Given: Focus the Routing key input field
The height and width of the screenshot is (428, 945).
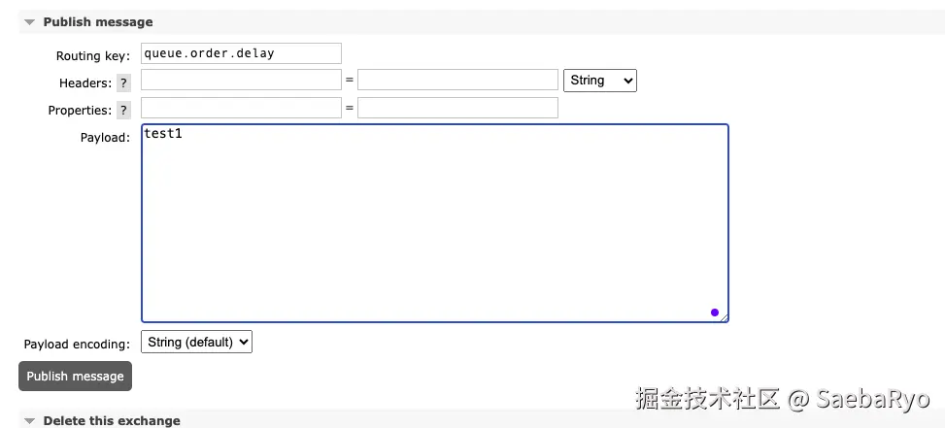Looking at the screenshot, I should 241,53.
